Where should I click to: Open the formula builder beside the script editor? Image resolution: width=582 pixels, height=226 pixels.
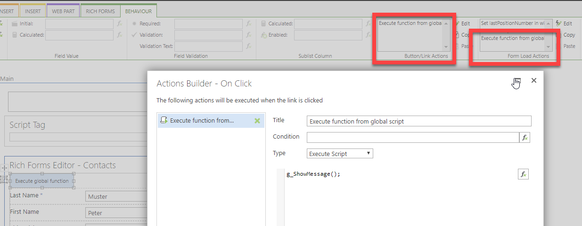point(523,174)
